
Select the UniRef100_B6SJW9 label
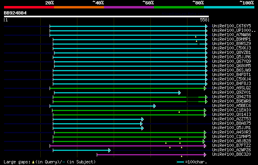click(231, 70)
